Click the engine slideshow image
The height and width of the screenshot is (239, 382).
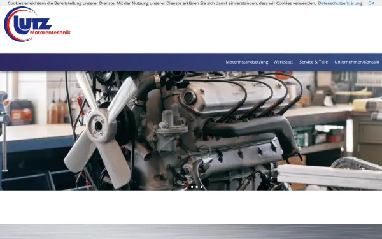[191, 131]
